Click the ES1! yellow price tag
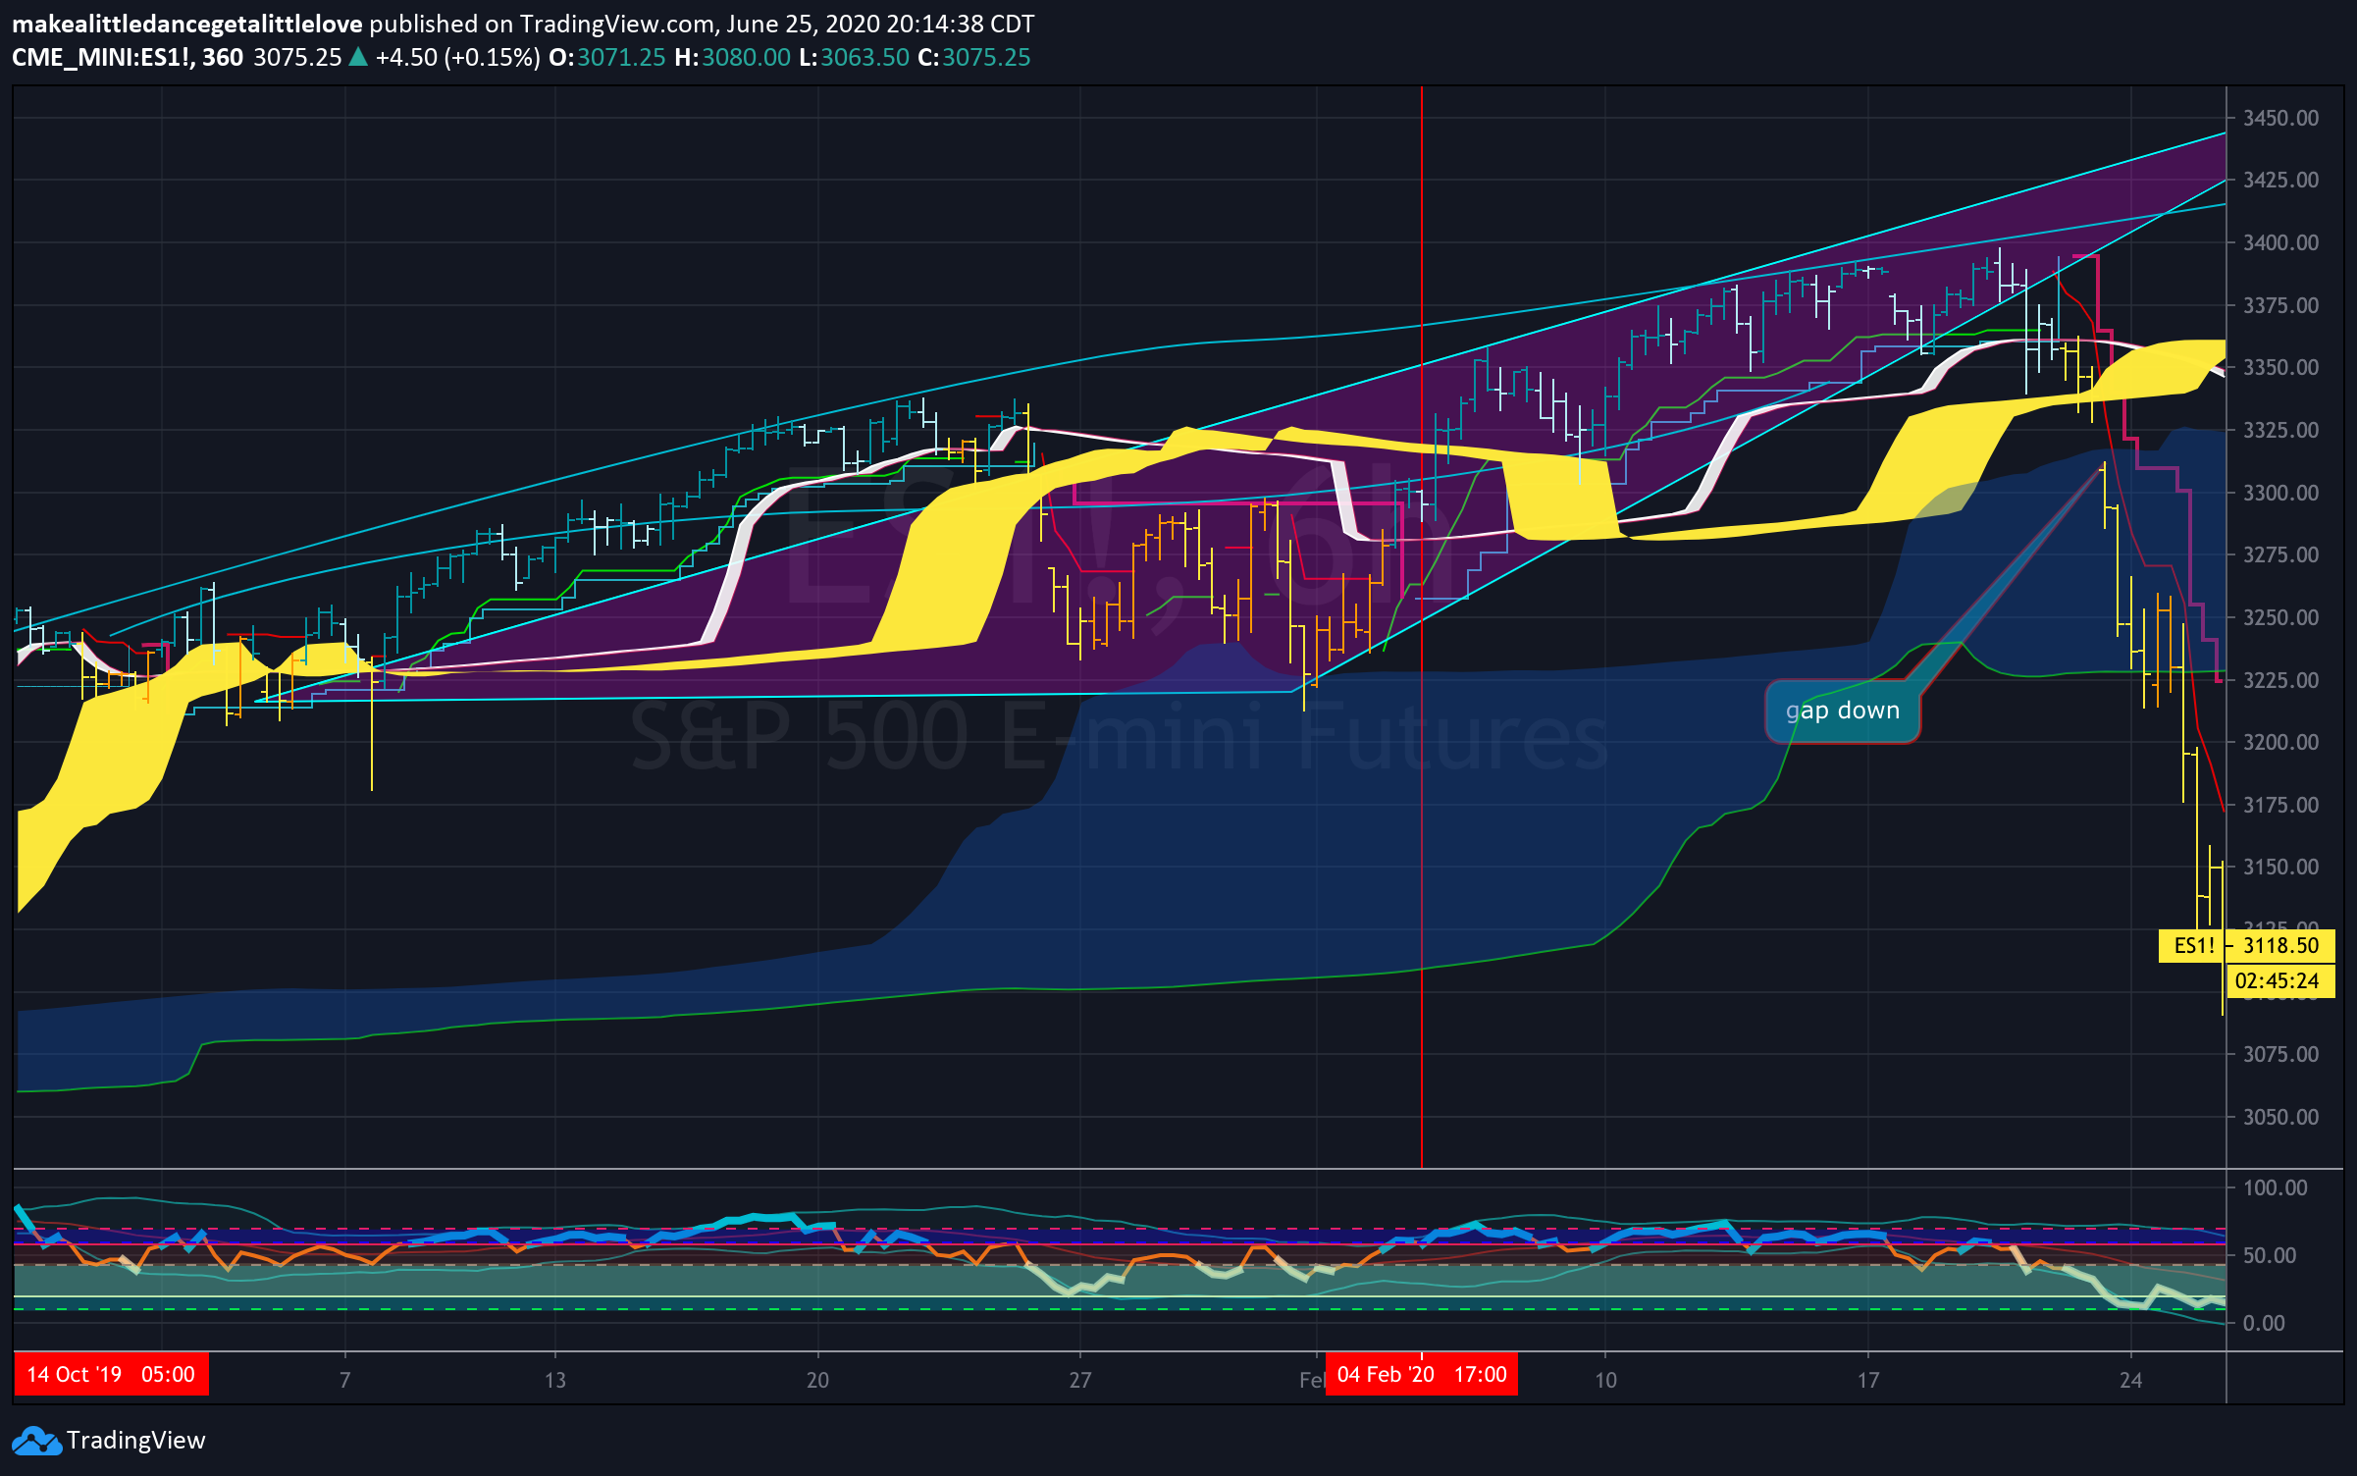The height and width of the screenshot is (1476, 2357). tap(2193, 946)
